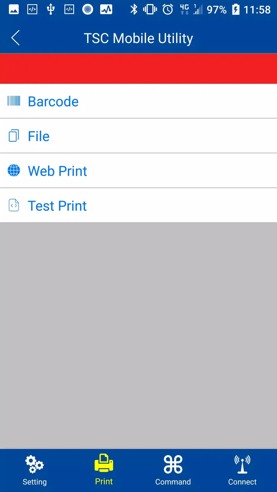The height and width of the screenshot is (492, 277).
Task: Tap the red status banner
Action: pos(138,69)
